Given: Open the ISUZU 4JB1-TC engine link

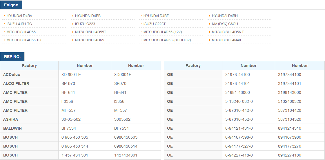Looking at the screenshot, I should 19,24.
